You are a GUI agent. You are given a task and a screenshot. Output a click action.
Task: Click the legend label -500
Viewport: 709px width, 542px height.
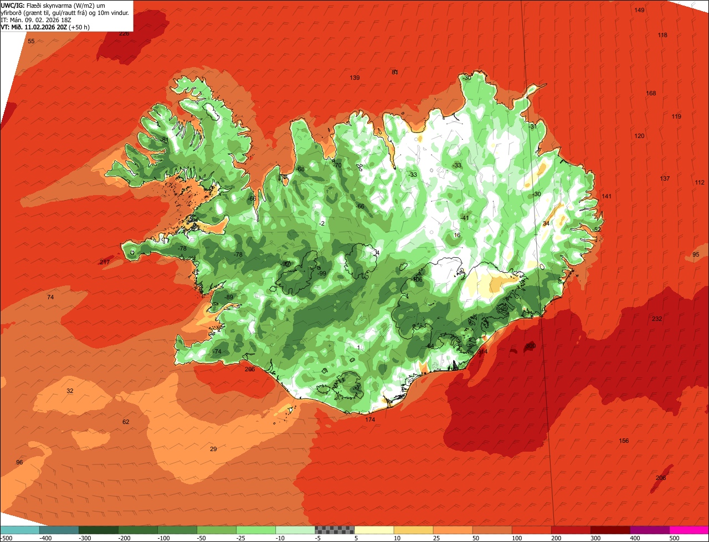point(6,538)
